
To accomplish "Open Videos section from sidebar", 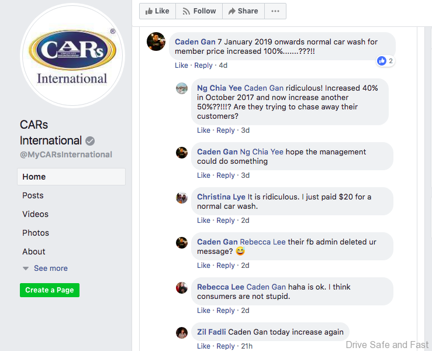I will click(35, 214).
